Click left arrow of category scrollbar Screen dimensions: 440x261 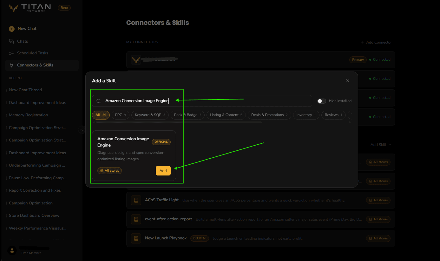[x=94, y=122]
